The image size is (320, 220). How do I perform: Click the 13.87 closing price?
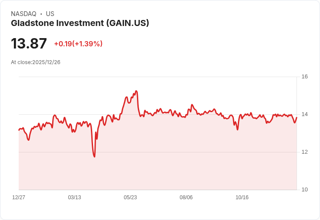(29, 44)
